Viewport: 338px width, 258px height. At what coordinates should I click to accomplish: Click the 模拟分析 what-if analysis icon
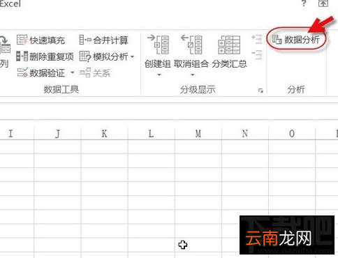84,56
